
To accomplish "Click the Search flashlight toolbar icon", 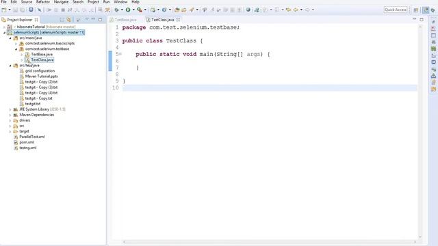I will pos(192,10).
